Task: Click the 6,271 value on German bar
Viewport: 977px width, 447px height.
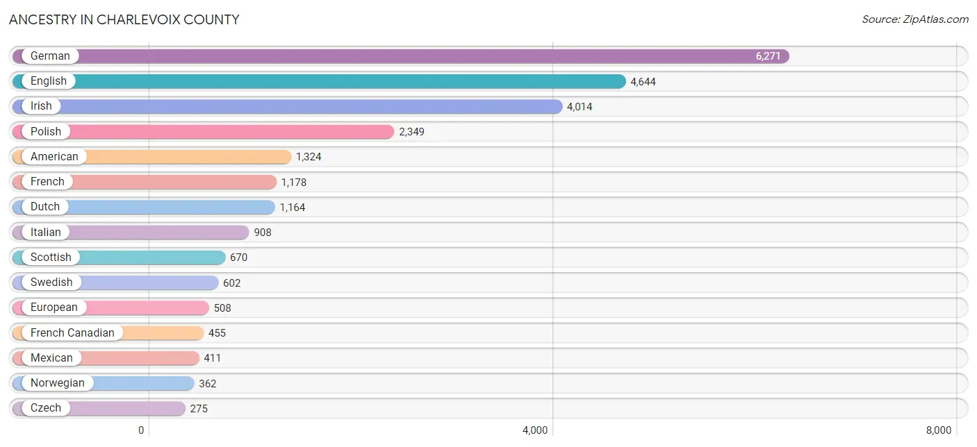Action: 769,56
